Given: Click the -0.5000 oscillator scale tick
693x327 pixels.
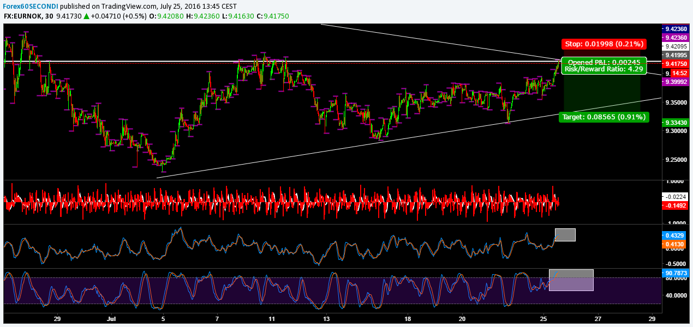Looking at the screenshot, I should coord(676,263).
